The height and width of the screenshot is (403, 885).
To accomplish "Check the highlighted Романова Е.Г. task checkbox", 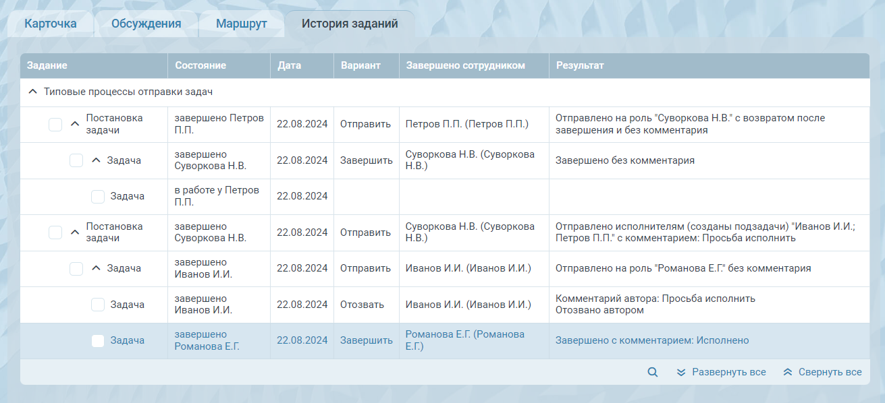I will tap(98, 340).
